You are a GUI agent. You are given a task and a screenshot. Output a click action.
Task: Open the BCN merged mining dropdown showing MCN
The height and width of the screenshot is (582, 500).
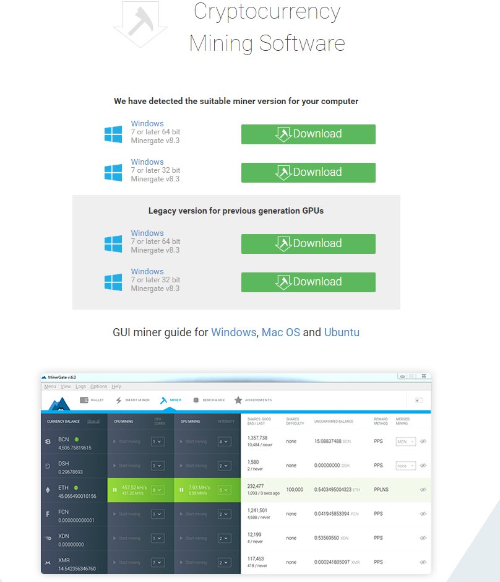405,441
